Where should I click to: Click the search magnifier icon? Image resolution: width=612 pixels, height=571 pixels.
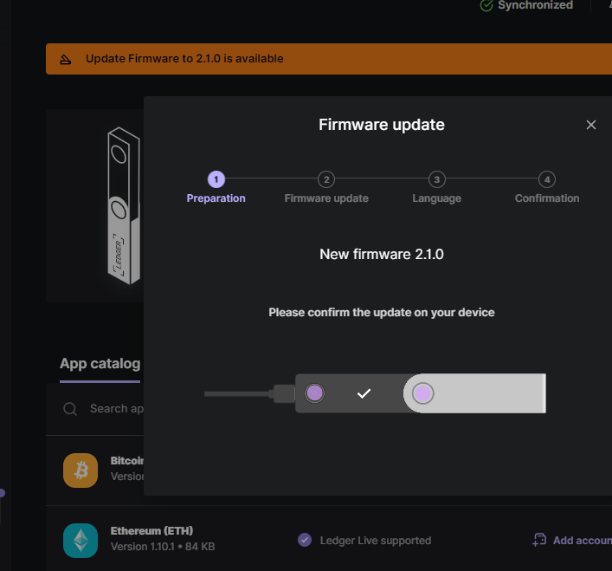[70, 409]
